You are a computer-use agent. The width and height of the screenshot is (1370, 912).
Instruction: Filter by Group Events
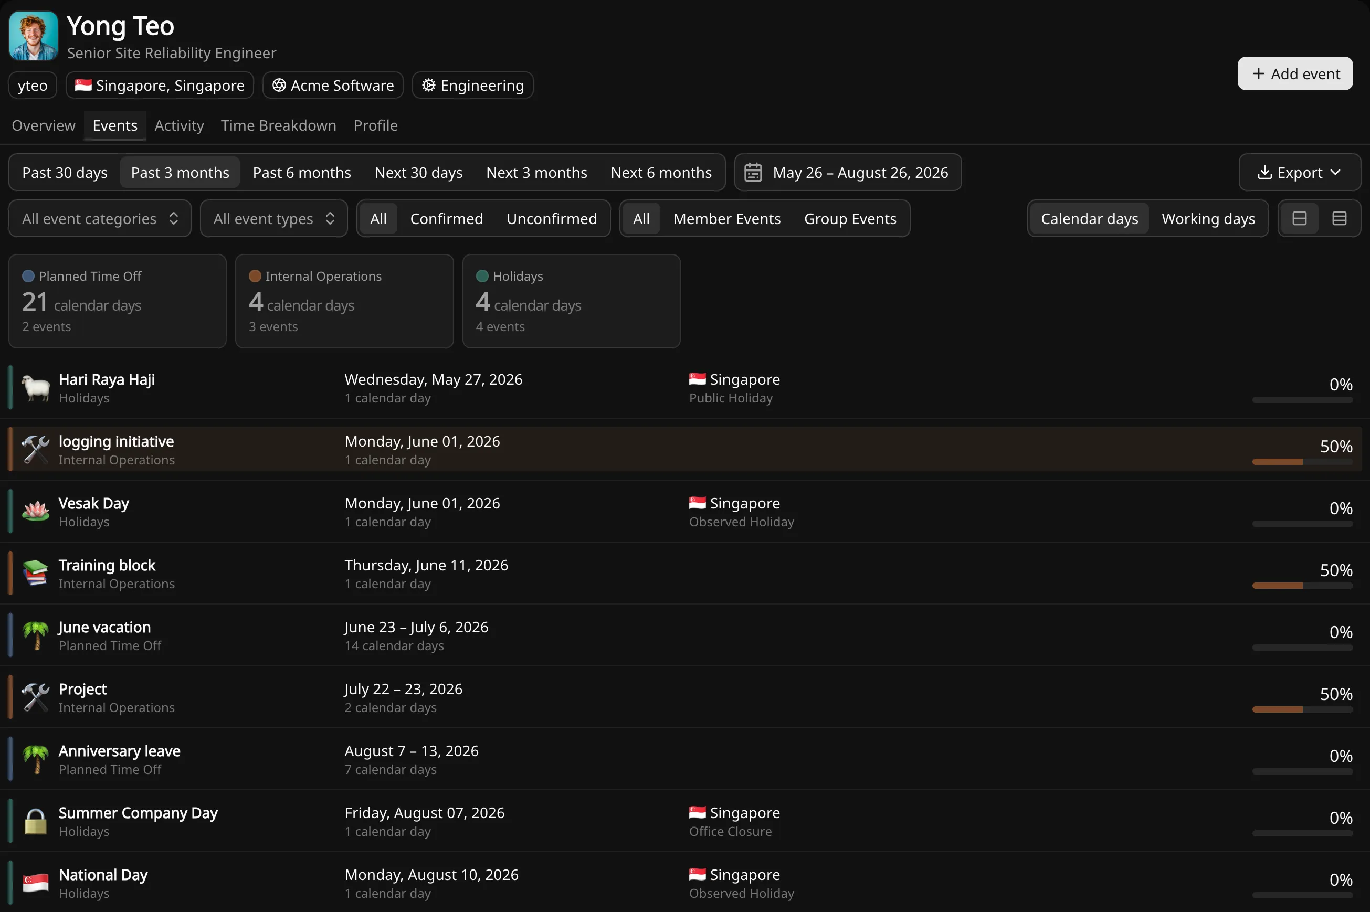coord(850,219)
